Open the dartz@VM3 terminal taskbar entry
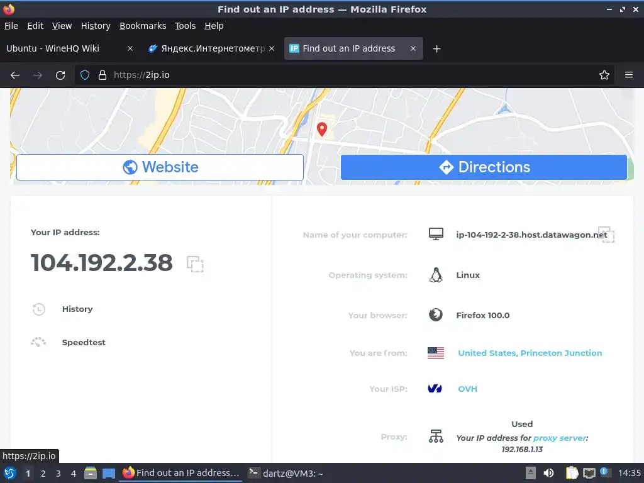The width and height of the screenshot is (644, 483). (287, 473)
